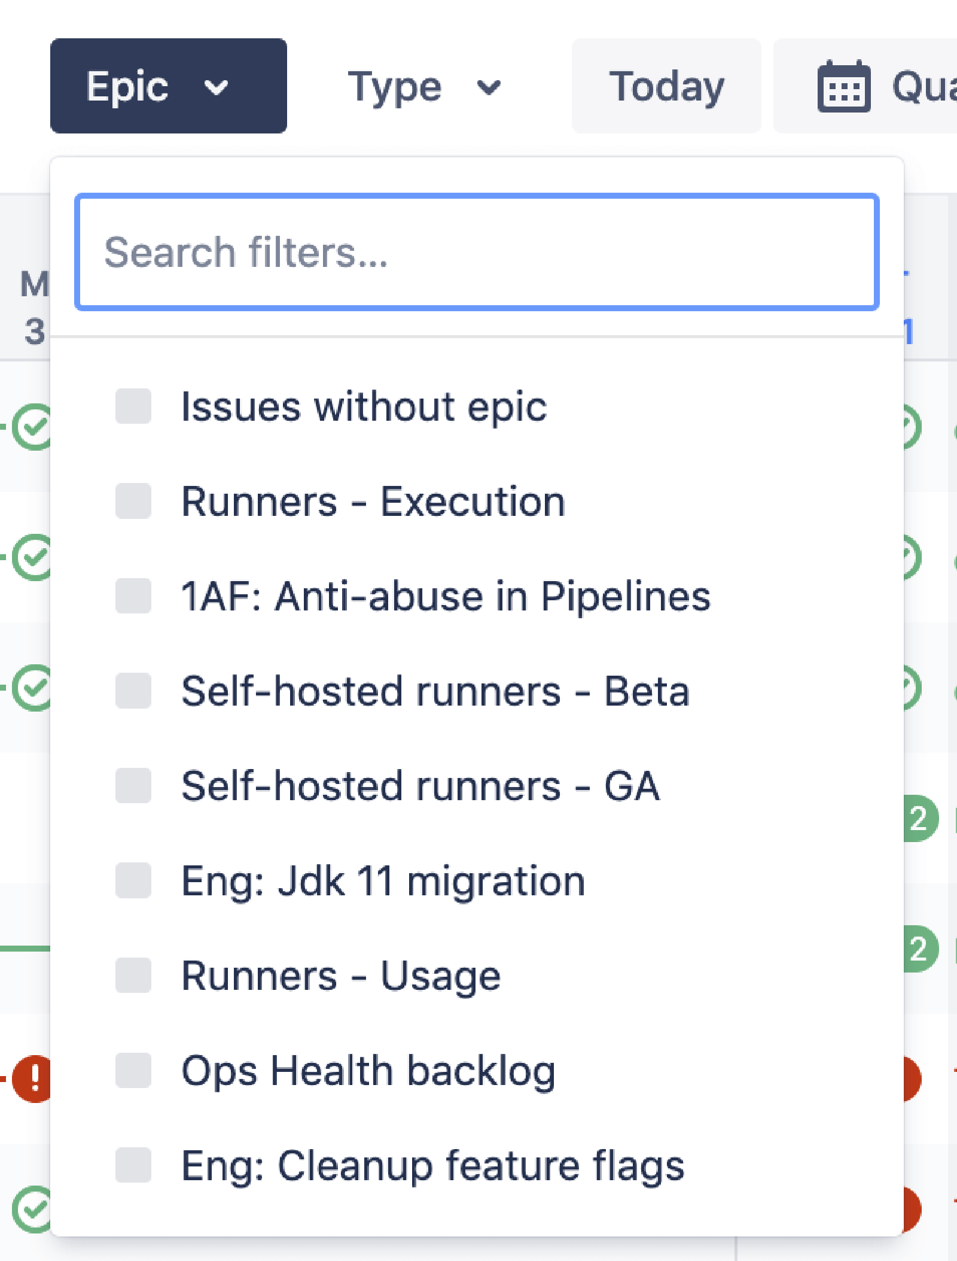Check Eng: Jdk 11 migration
The height and width of the screenshot is (1261, 957).
pyautogui.click(x=133, y=880)
